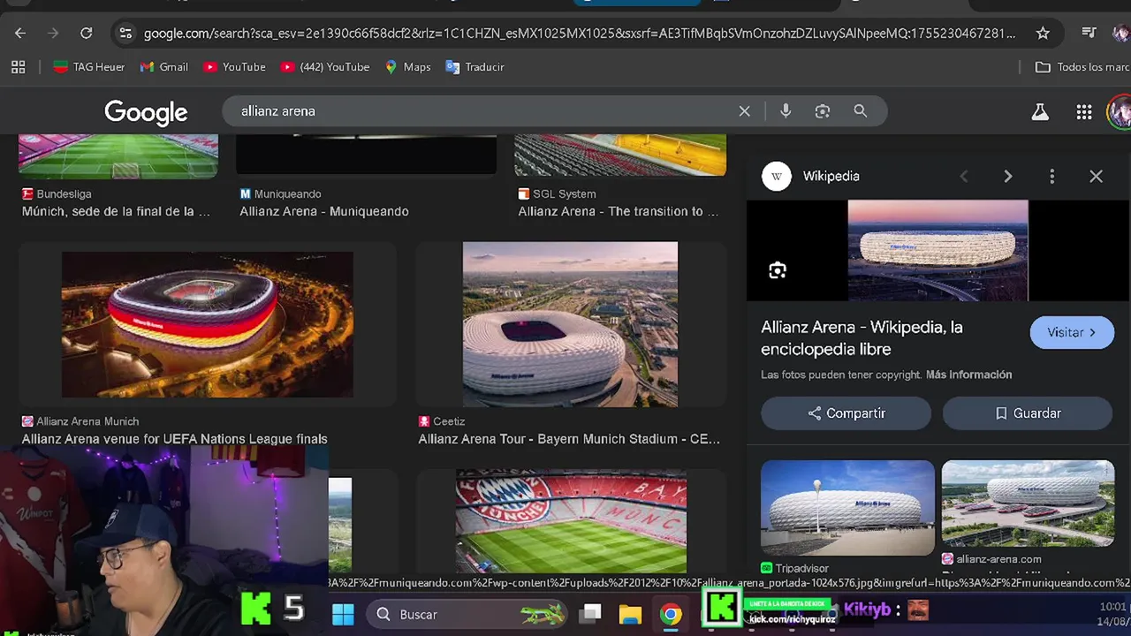Click the Wikipedia source icon in preview

[777, 176]
